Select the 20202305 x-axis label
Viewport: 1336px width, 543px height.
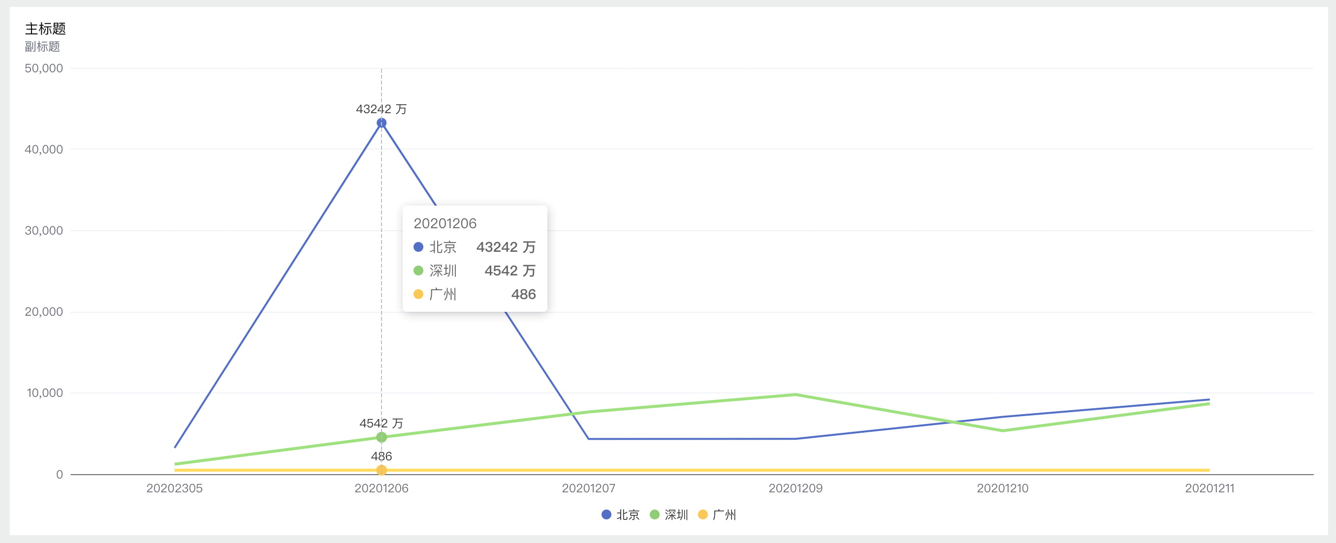pos(174,488)
